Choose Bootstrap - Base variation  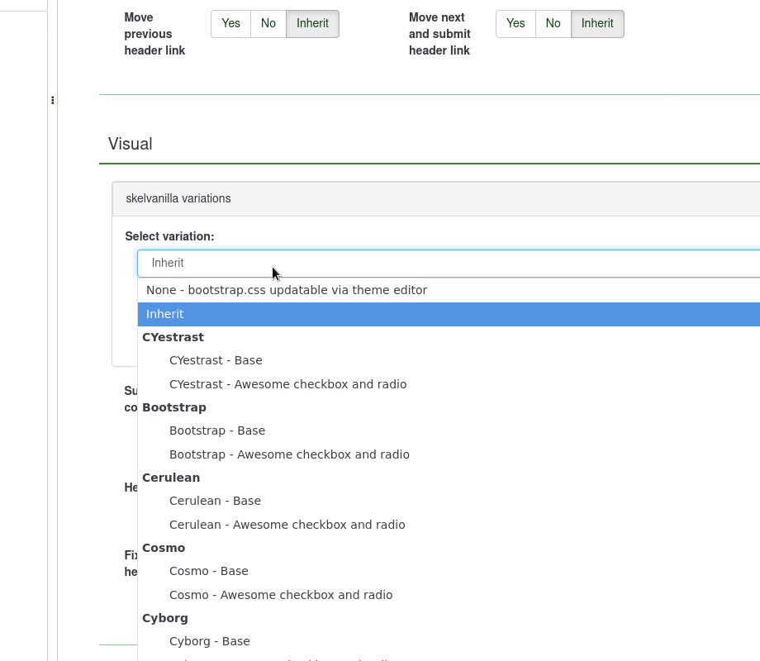[217, 430]
